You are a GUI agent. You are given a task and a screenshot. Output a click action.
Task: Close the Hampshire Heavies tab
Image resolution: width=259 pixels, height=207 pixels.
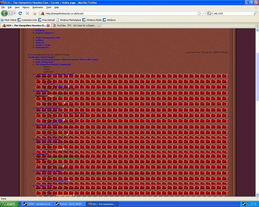tap(48, 25)
